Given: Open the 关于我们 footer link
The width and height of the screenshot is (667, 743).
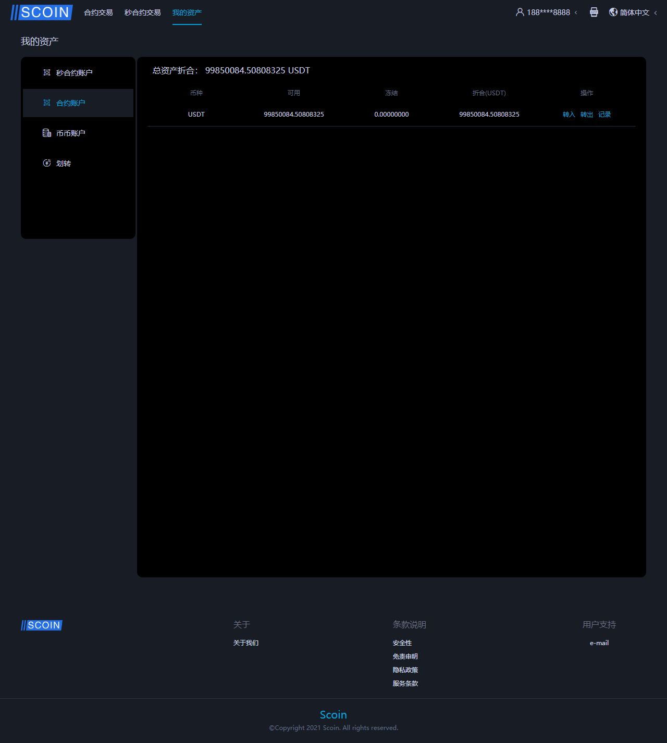Looking at the screenshot, I should tap(246, 643).
